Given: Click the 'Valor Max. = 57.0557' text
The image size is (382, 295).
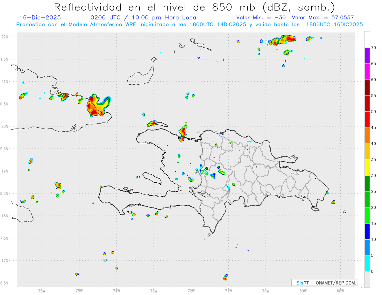Looking at the screenshot, I should tap(323, 18).
